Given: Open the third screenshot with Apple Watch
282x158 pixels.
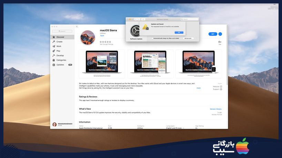Looking at the screenshot, I should click(199, 64).
